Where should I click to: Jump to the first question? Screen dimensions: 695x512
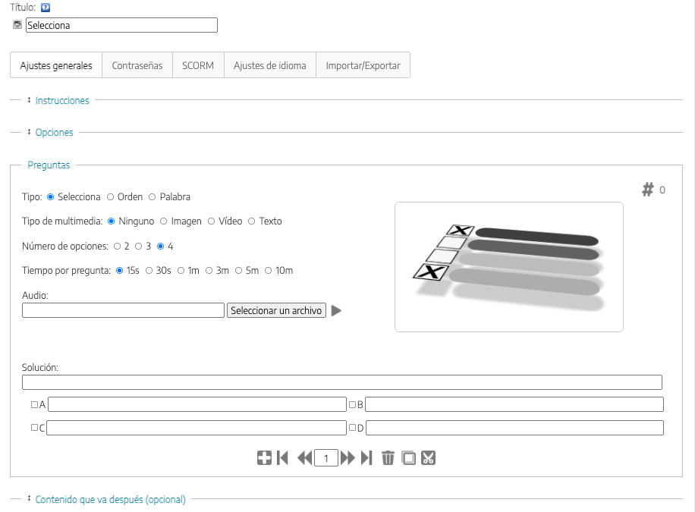pyautogui.click(x=283, y=458)
